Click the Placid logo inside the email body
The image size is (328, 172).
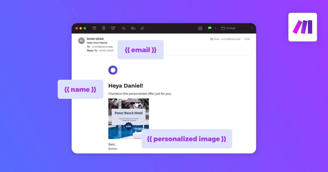click(113, 70)
